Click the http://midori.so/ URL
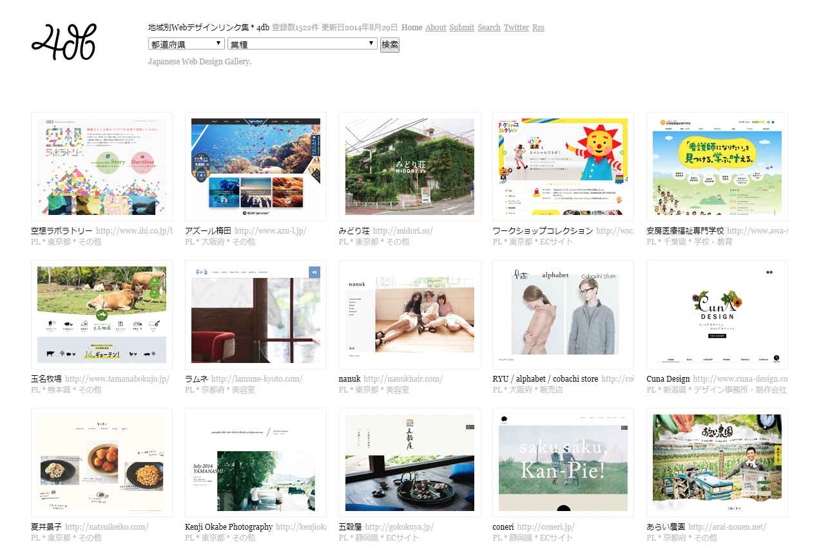 (x=403, y=231)
